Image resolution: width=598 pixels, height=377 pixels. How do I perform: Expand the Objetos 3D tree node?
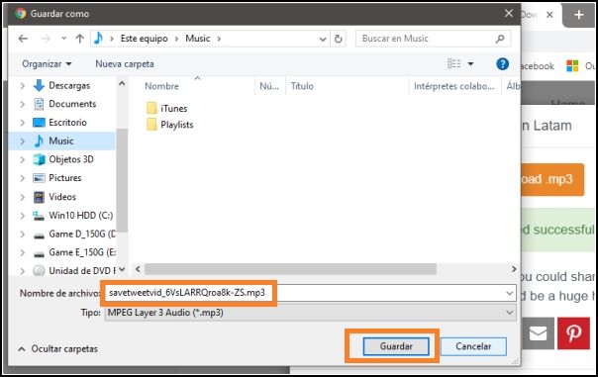(22, 159)
